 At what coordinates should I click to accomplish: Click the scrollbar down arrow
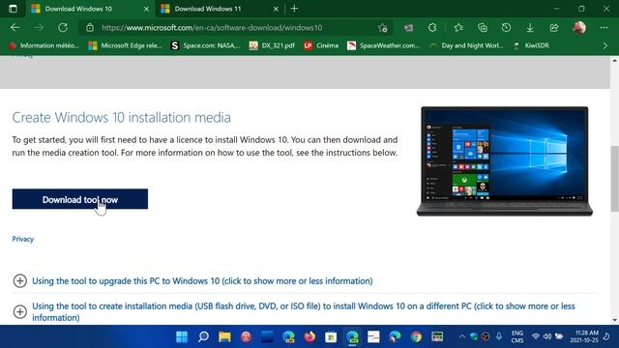point(615,320)
